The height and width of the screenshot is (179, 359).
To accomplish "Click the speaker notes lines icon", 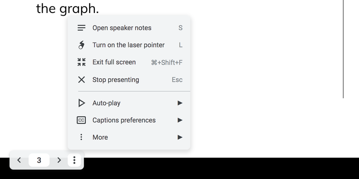I will [x=81, y=28].
